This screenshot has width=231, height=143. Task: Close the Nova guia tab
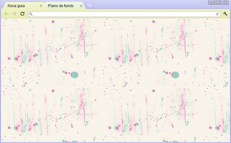coord(41,6)
